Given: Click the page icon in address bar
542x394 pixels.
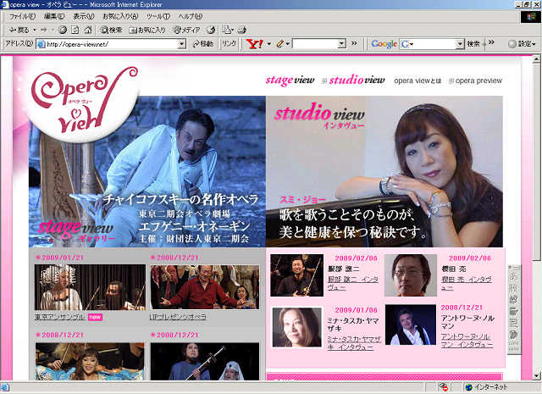Looking at the screenshot, I should tap(41, 44).
